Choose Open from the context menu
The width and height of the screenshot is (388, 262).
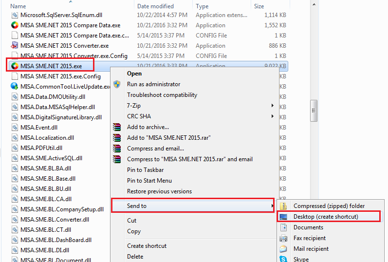point(134,74)
